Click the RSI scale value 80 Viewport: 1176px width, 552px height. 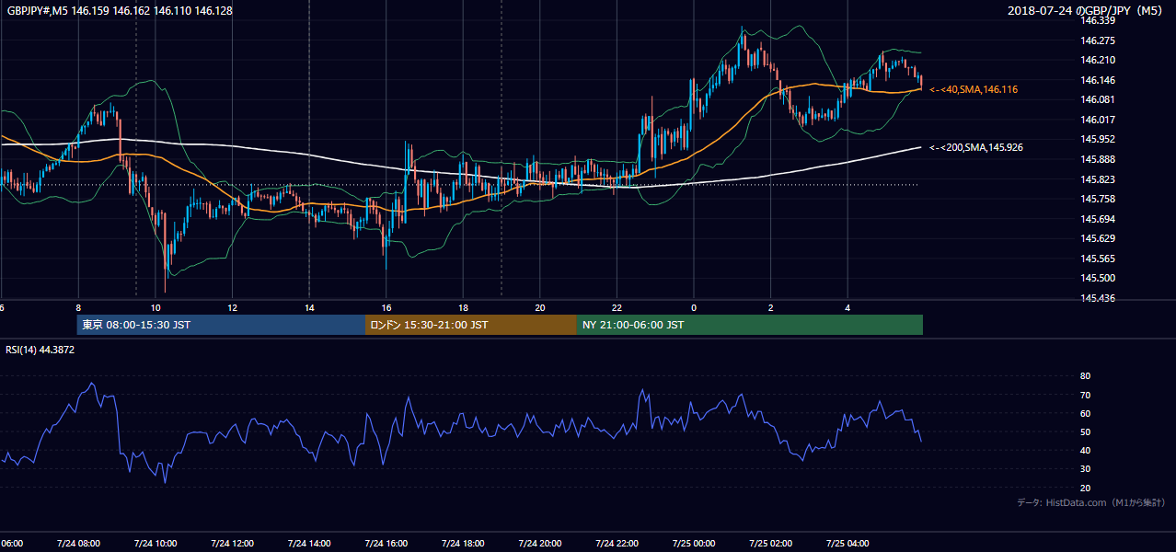tap(1085, 376)
